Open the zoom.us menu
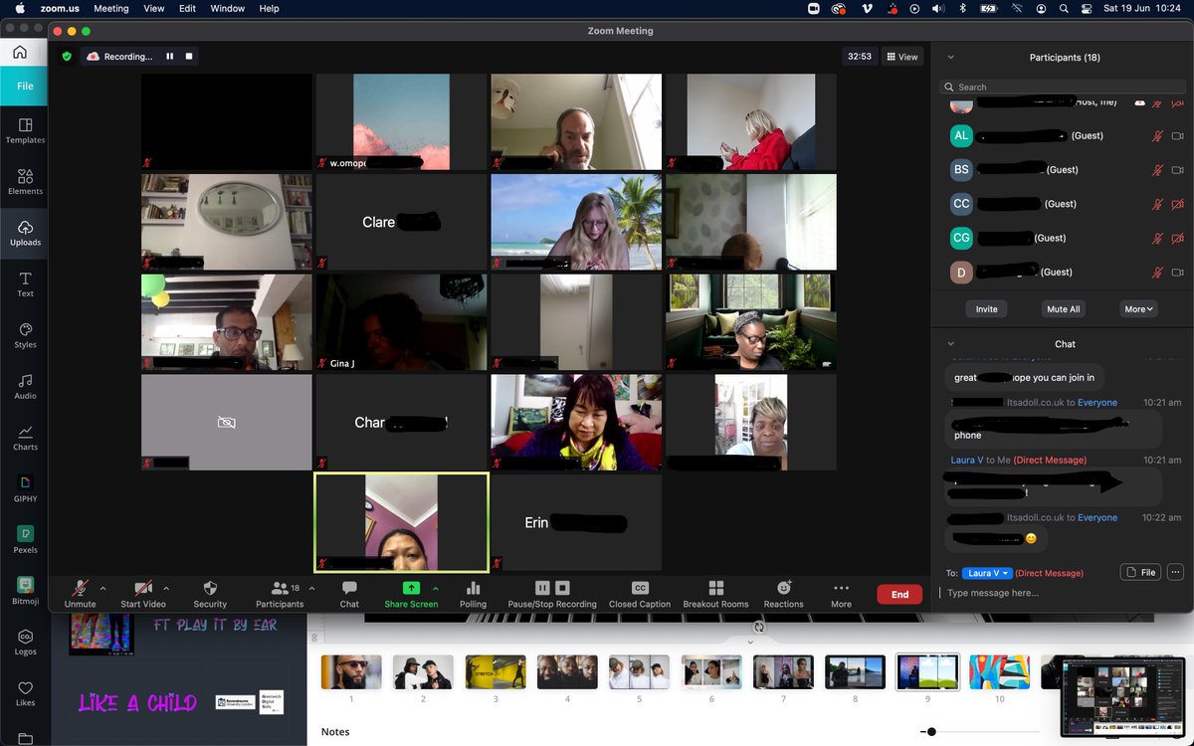This screenshot has width=1194, height=746. 60,8
